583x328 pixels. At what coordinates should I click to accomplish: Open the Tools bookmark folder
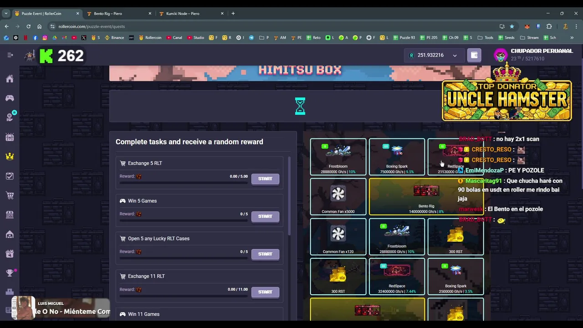[x=486, y=38]
